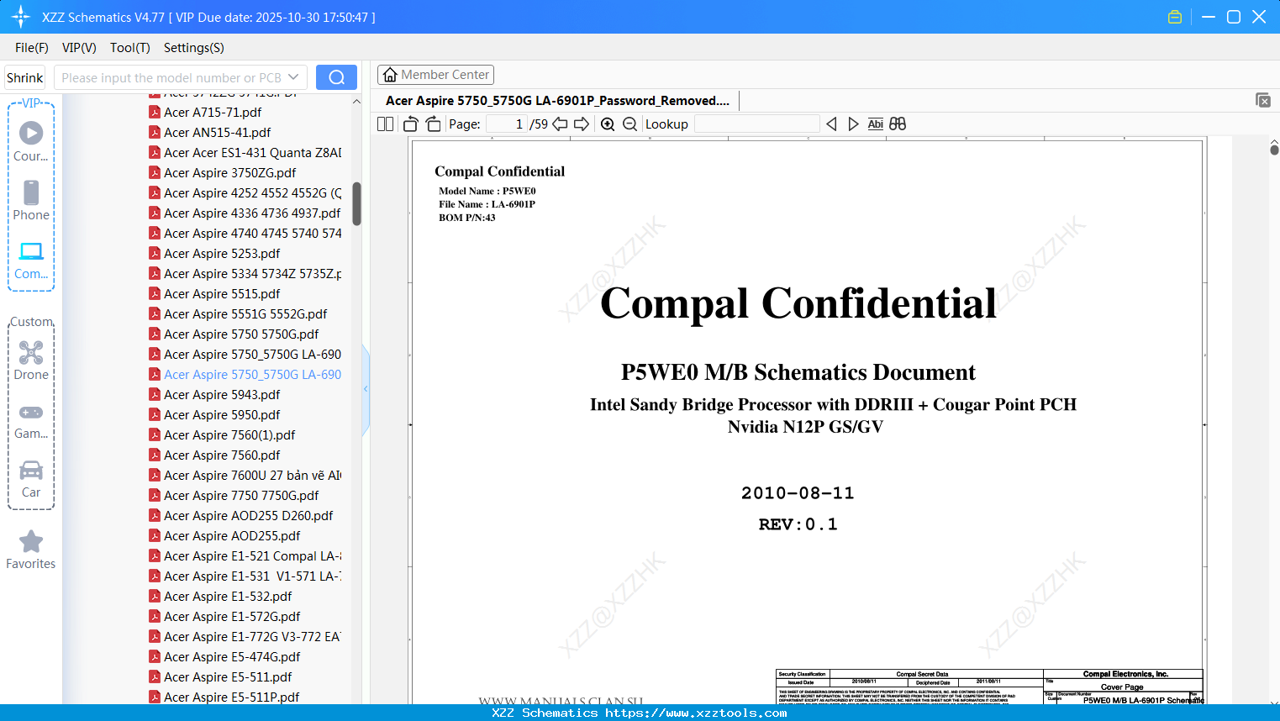1280x721 pixels.
Task: Go to the next page arrow
Action: [x=582, y=124]
